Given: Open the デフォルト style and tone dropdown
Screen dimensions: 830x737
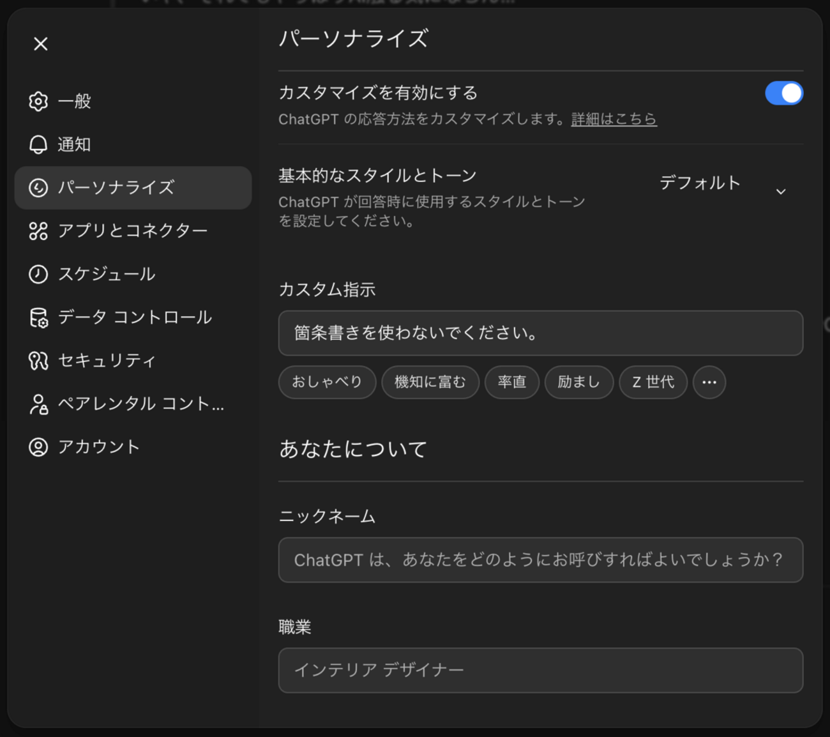Looking at the screenshot, I should (x=723, y=184).
